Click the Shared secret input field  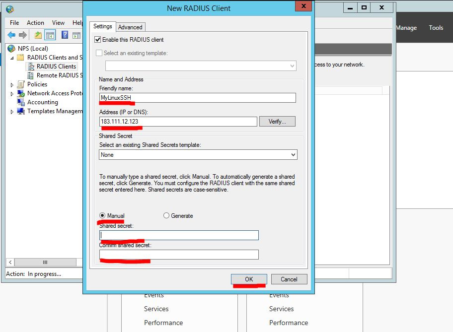(x=179, y=235)
